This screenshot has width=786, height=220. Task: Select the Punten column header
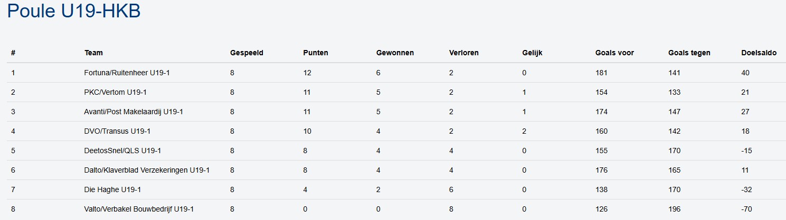coord(316,53)
